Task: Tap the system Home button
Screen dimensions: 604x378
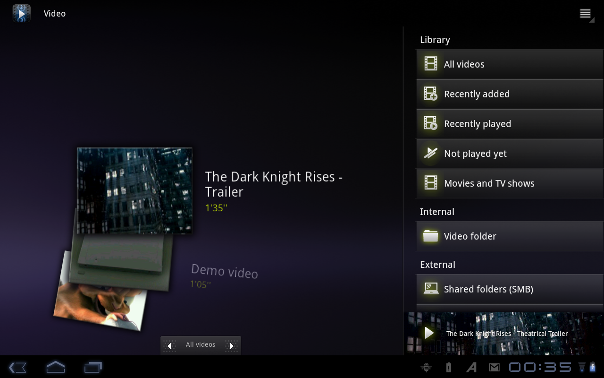Action: [55, 367]
